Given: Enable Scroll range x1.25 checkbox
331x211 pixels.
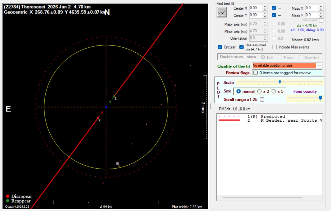Looking at the screenshot, I should (262, 100).
